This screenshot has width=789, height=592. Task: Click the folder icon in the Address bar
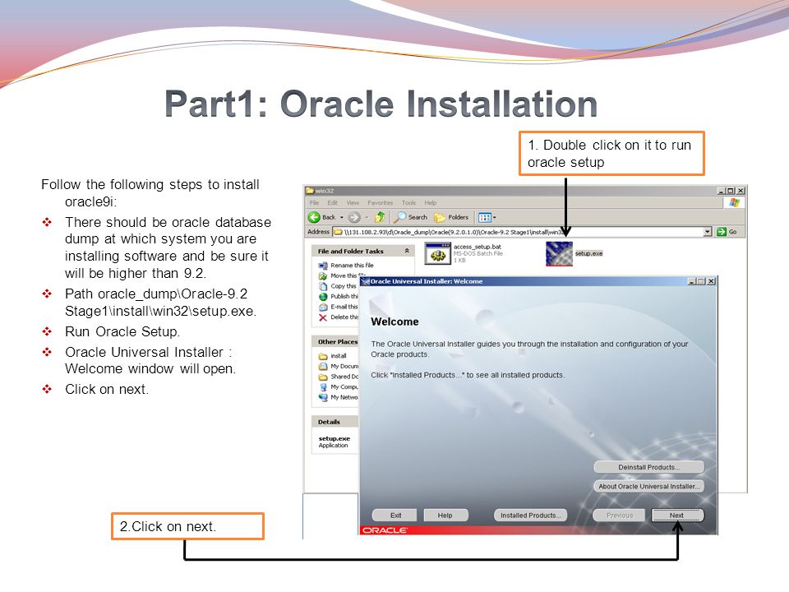pos(338,232)
